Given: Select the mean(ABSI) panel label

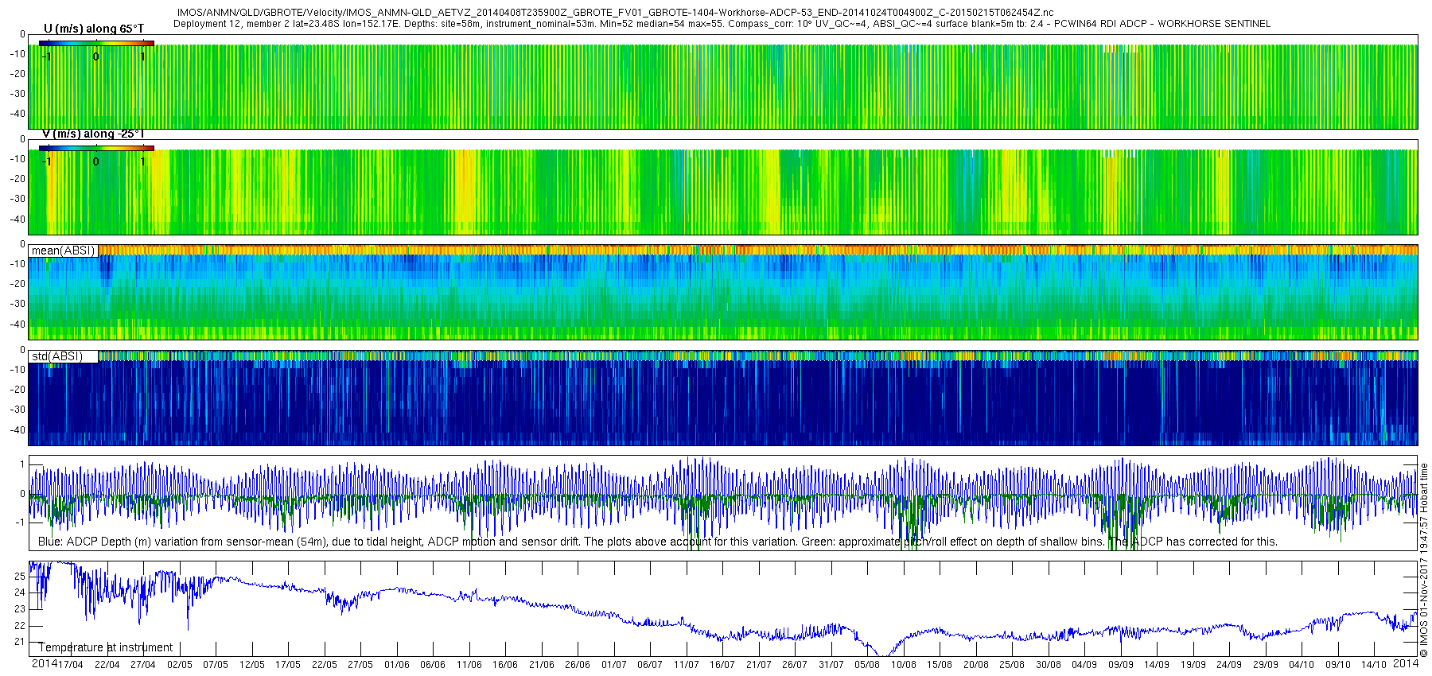Looking at the screenshot, I should coord(63,251).
